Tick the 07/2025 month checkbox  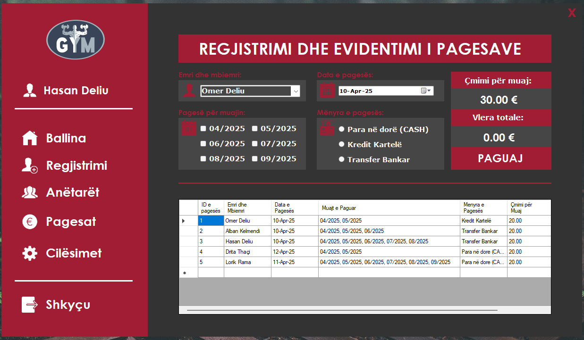click(x=255, y=144)
